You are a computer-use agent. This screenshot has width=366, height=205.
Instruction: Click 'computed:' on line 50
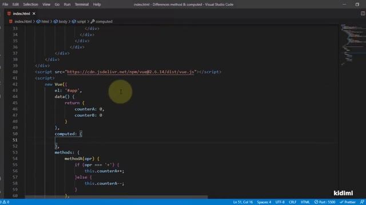click(66, 134)
